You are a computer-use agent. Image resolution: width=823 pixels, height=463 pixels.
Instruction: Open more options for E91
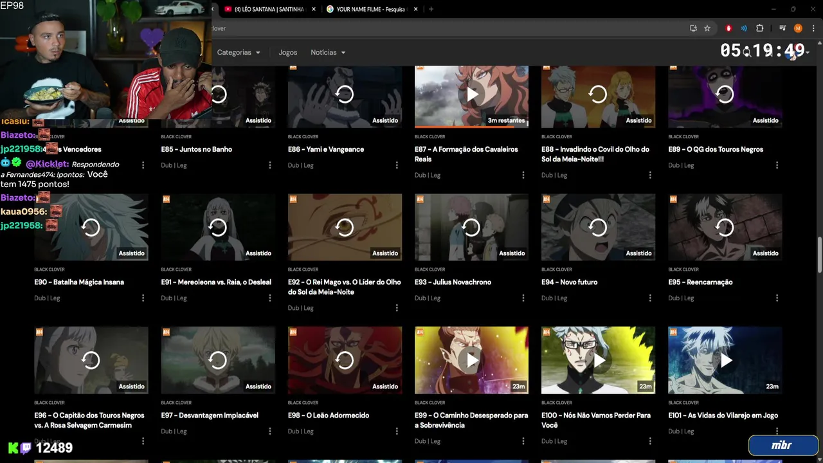tap(270, 298)
